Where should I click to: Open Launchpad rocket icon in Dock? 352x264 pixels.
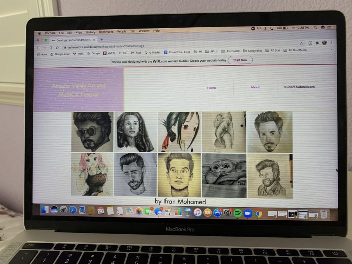(63, 210)
